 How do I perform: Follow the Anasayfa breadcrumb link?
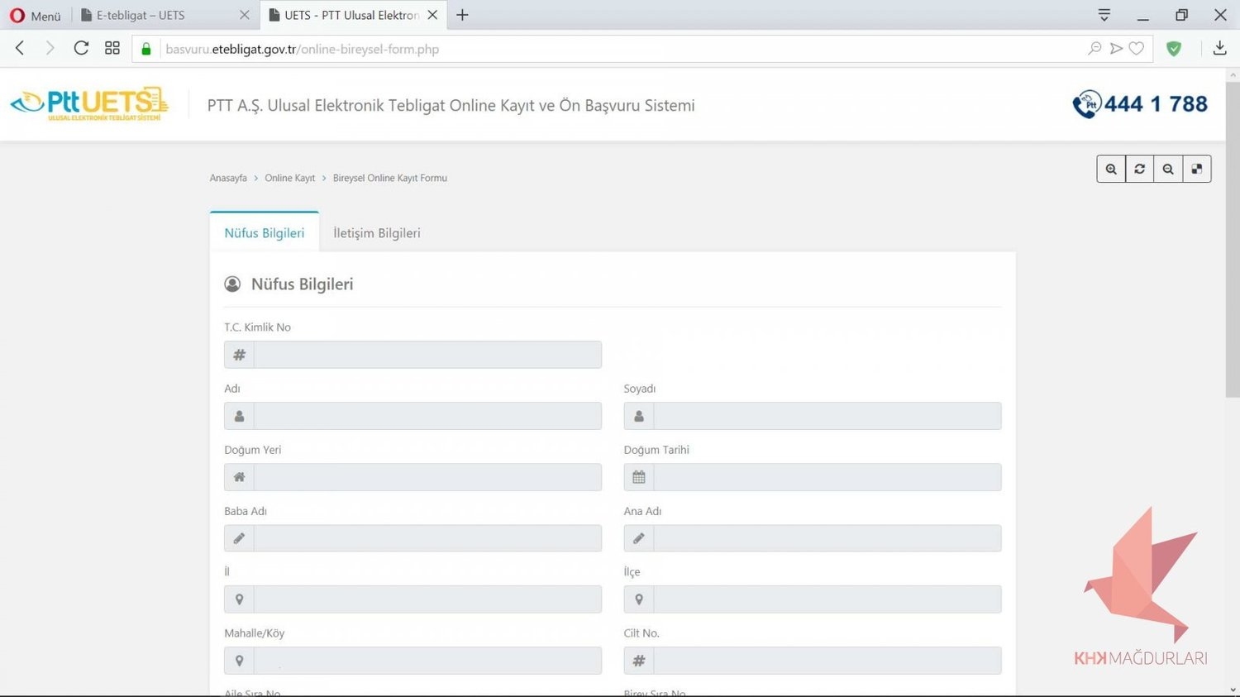[x=228, y=178]
